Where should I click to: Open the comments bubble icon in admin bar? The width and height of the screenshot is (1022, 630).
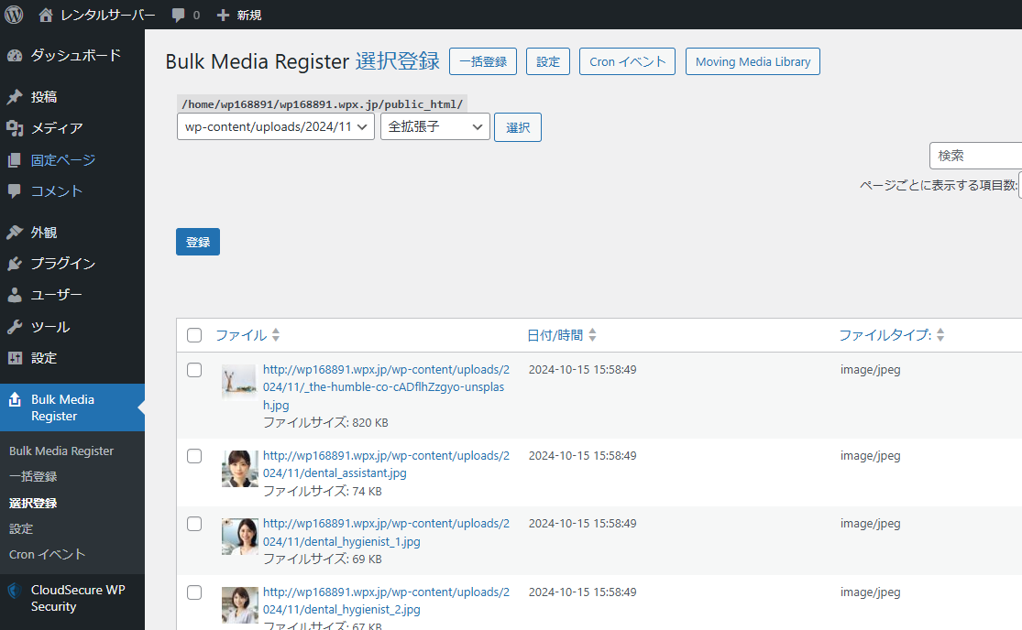point(179,16)
